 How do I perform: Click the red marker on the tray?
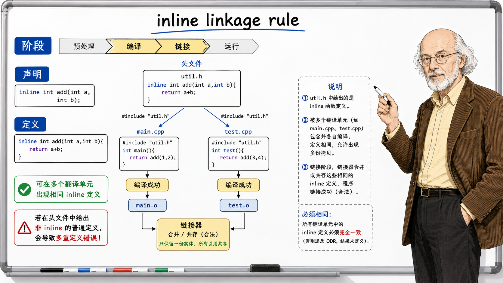pyautogui.click(x=130, y=271)
